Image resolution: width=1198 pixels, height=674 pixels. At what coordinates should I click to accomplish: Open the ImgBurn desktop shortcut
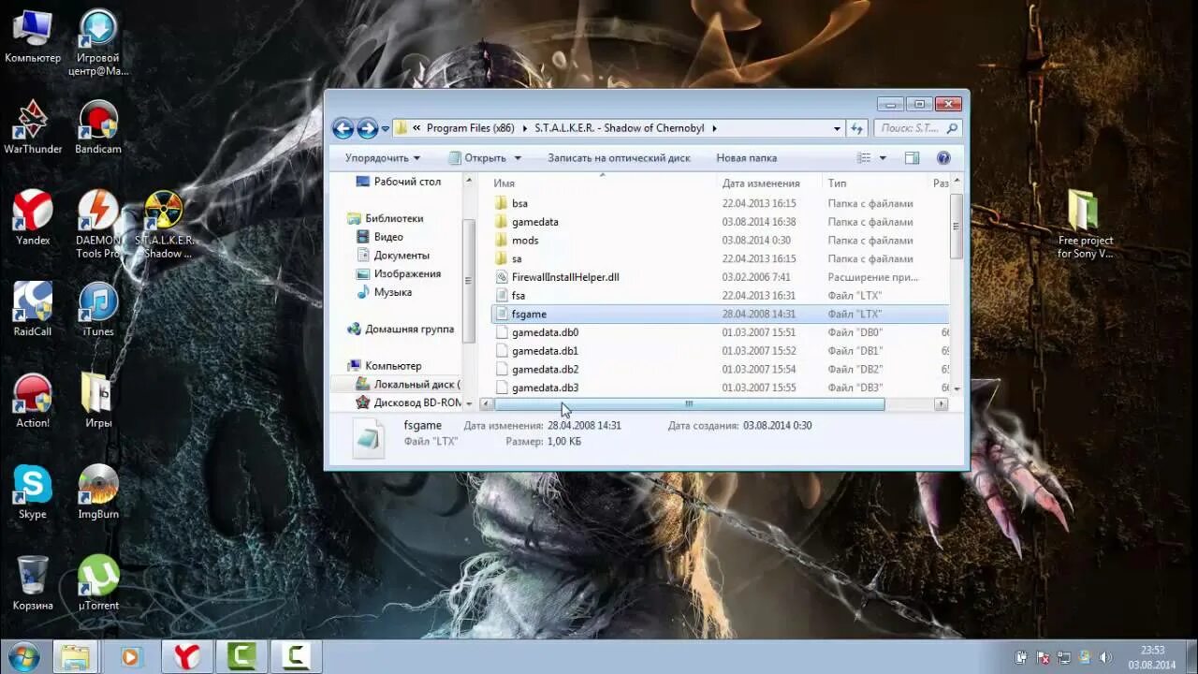point(98,491)
